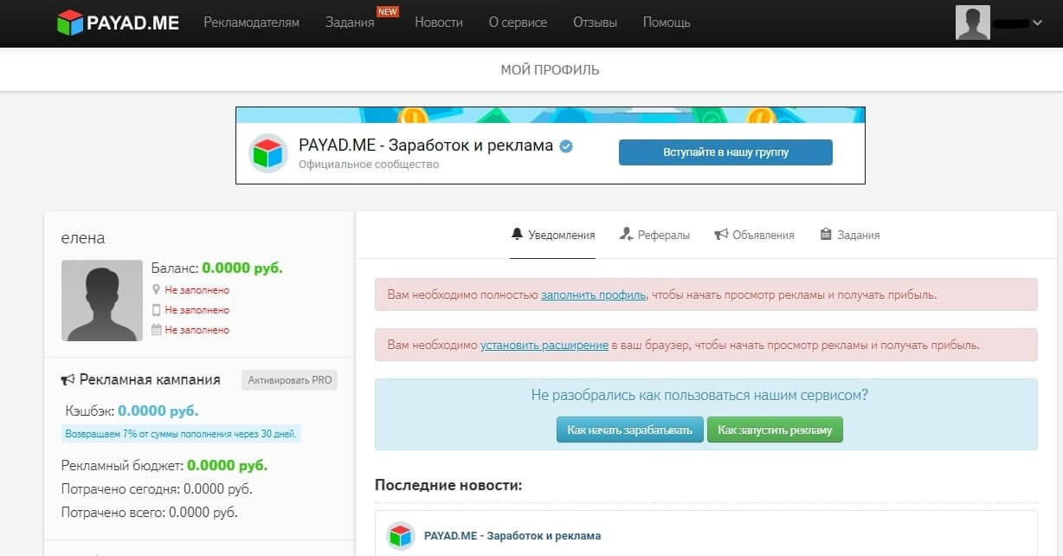The height and width of the screenshot is (556, 1063).
Task: Click the Вступайте в нашу группу button
Action: pos(725,152)
